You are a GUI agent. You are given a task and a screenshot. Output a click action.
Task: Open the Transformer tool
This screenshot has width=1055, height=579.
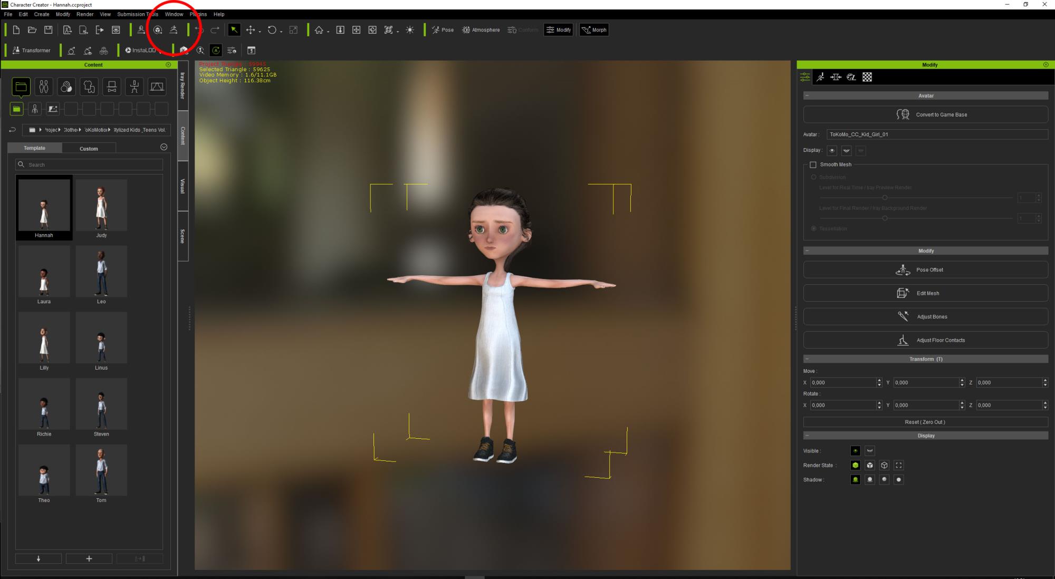pyautogui.click(x=32, y=51)
